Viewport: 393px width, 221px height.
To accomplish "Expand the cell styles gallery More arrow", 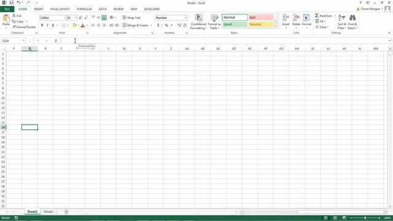I will coord(276,26).
